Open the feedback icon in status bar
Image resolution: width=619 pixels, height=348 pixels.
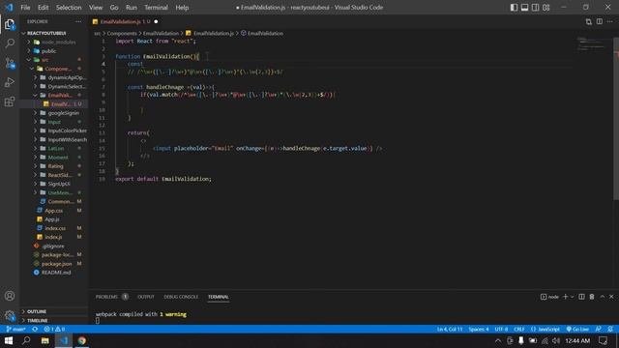click(599, 329)
